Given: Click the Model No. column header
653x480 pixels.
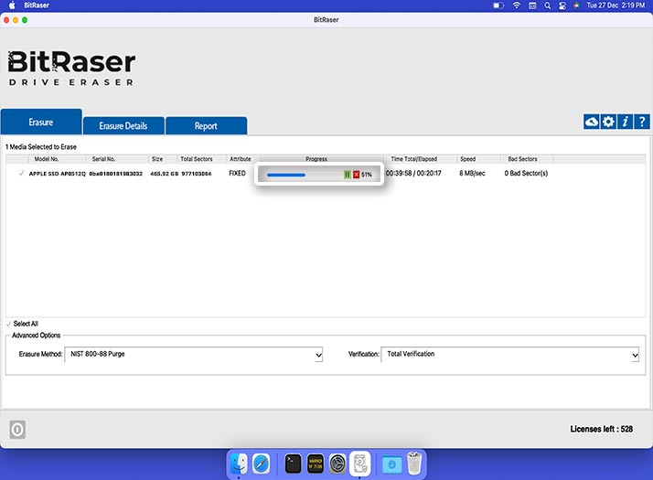Looking at the screenshot, I should [x=47, y=159].
